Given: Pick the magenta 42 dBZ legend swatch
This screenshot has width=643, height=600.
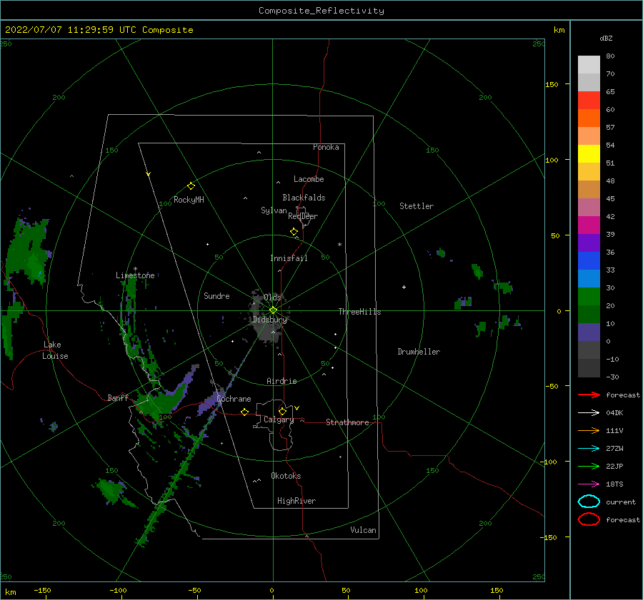Looking at the screenshot, I should (x=589, y=225).
